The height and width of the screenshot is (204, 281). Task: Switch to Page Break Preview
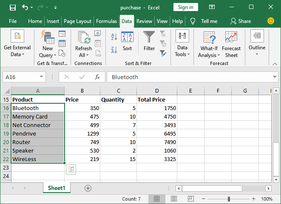[191, 199]
